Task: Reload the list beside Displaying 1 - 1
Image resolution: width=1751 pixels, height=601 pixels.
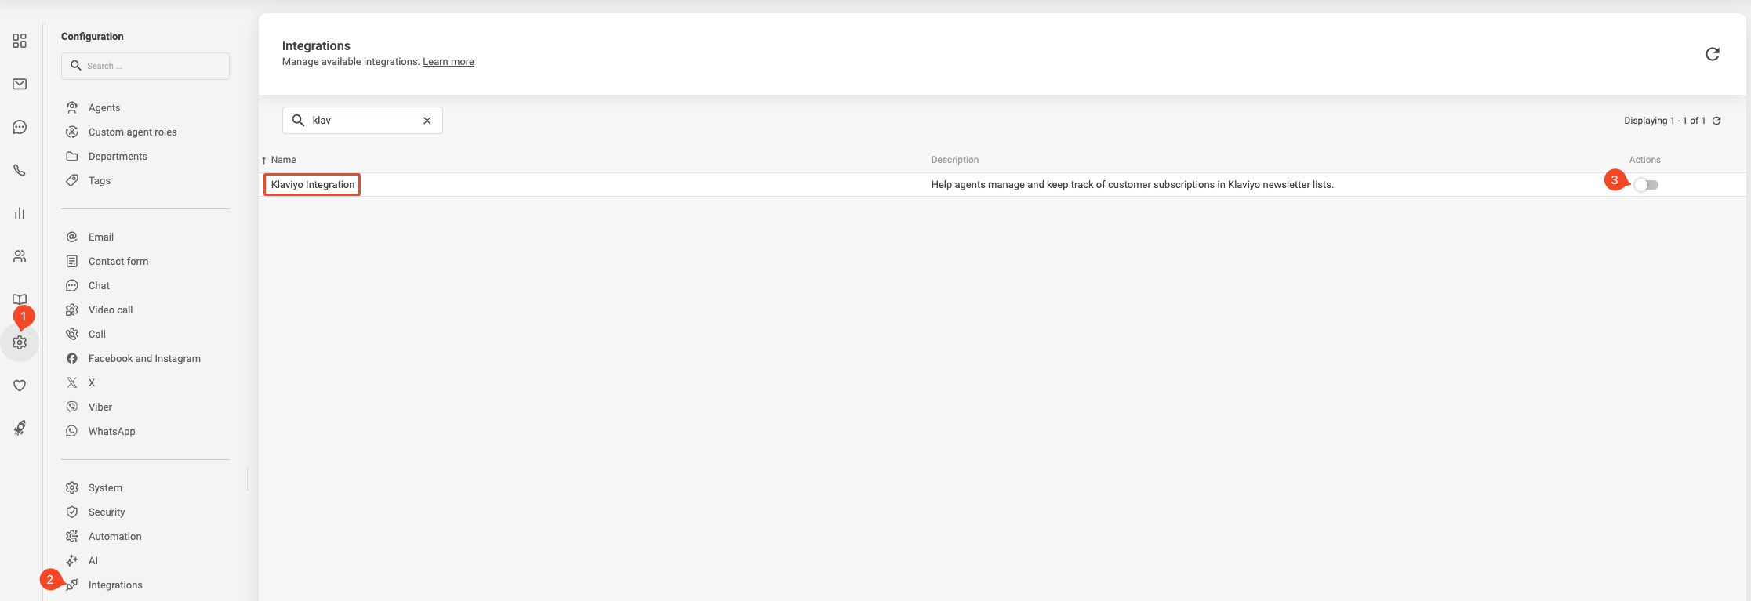Action: click(x=1716, y=121)
